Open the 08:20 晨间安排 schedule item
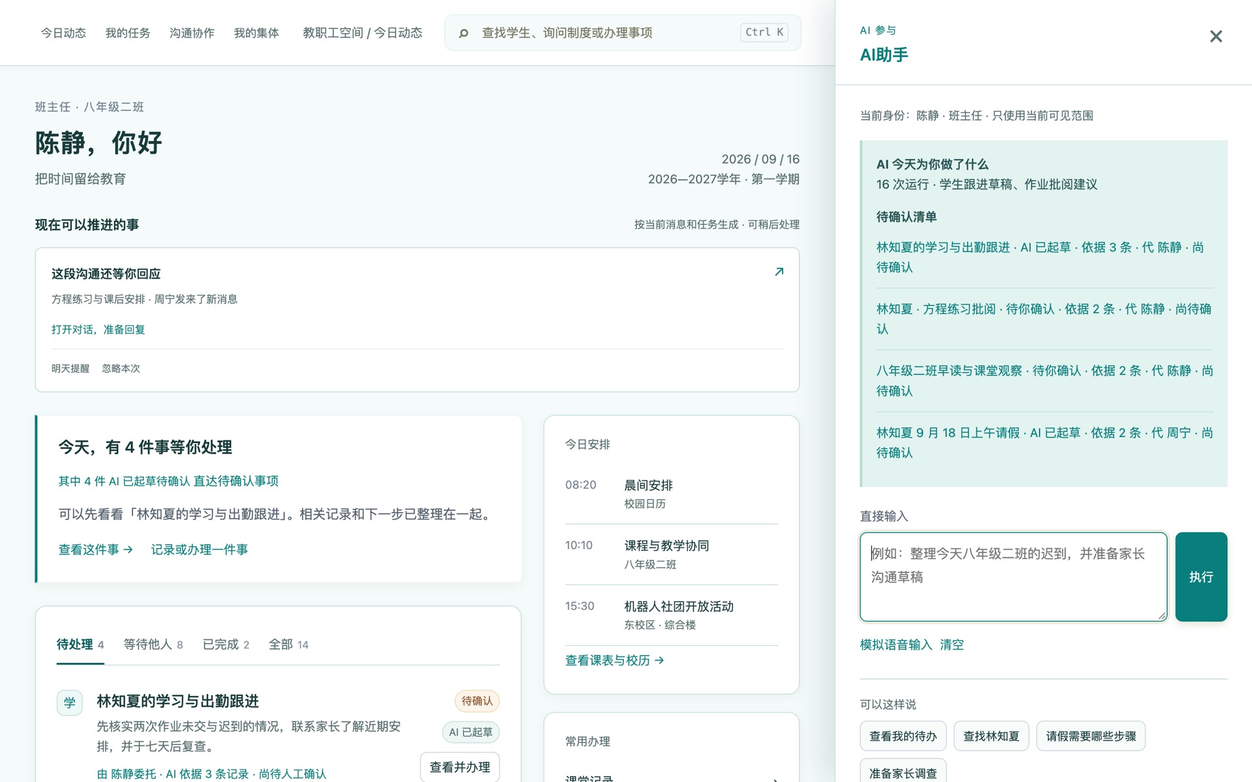Viewport: 1252px width, 782px height. [x=672, y=494]
